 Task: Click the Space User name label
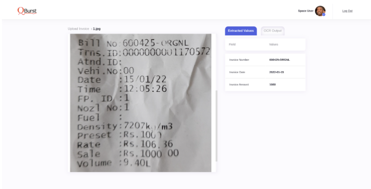[306, 11]
